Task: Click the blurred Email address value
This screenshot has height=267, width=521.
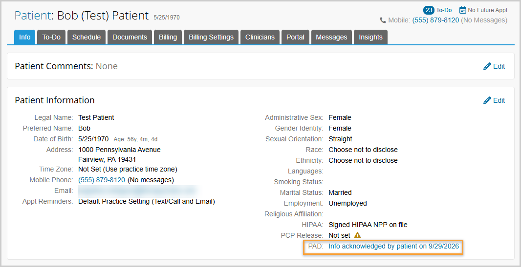Action: coord(137,191)
